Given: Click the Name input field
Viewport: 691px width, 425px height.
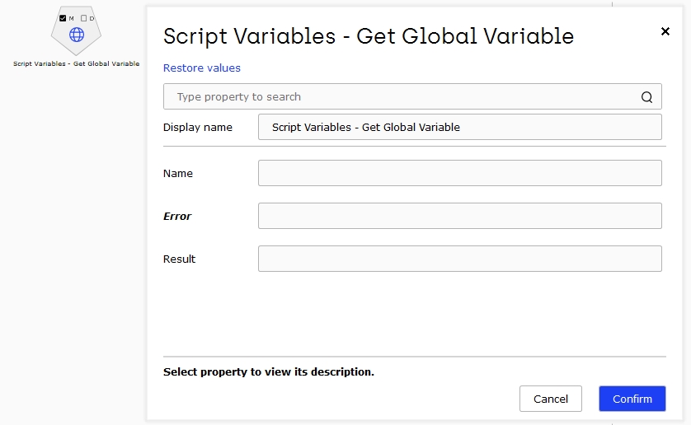Looking at the screenshot, I should (459, 173).
